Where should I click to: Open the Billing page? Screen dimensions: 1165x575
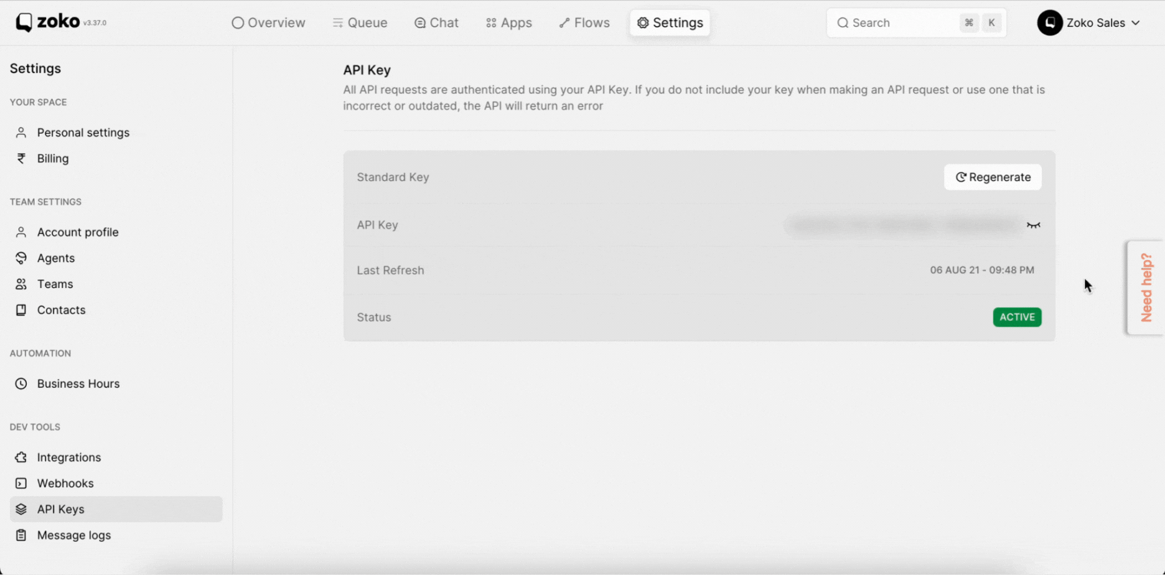click(x=53, y=159)
